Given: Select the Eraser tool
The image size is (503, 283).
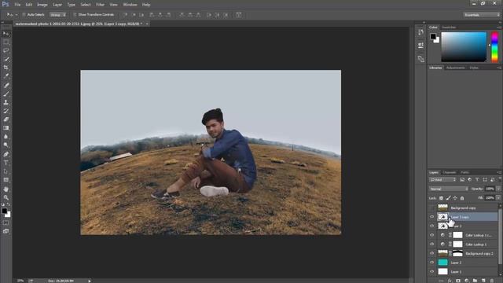Looking at the screenshot, I should tap(6, 119).
